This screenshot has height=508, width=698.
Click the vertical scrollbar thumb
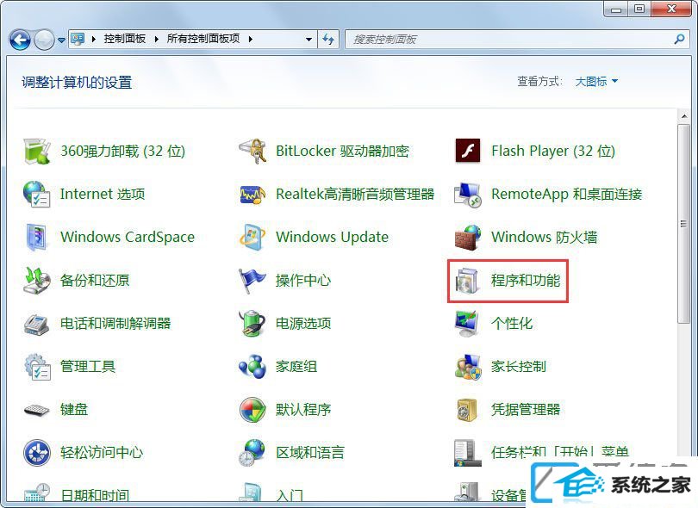(683, 224)
